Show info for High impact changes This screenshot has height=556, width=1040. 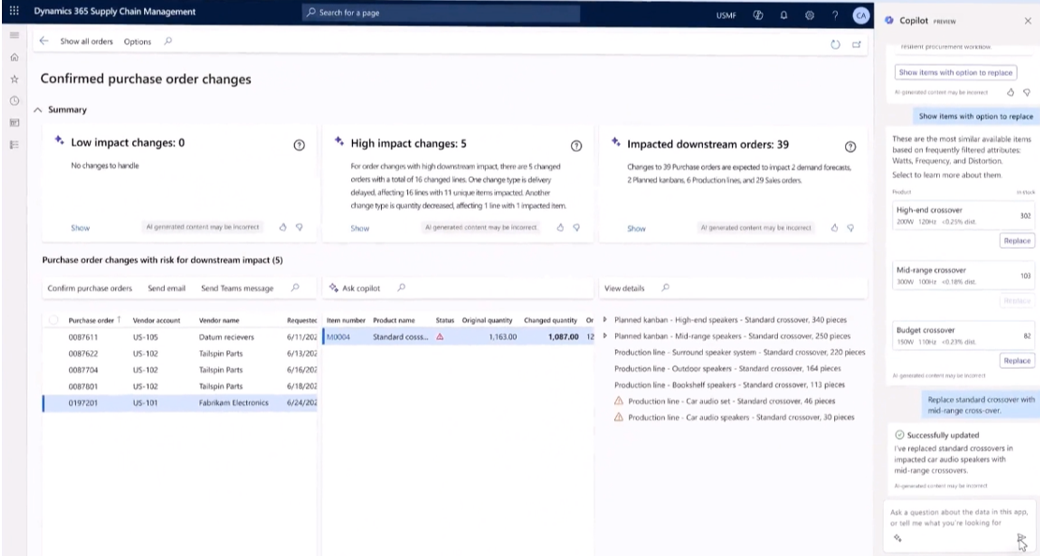[x=577, y=145]
